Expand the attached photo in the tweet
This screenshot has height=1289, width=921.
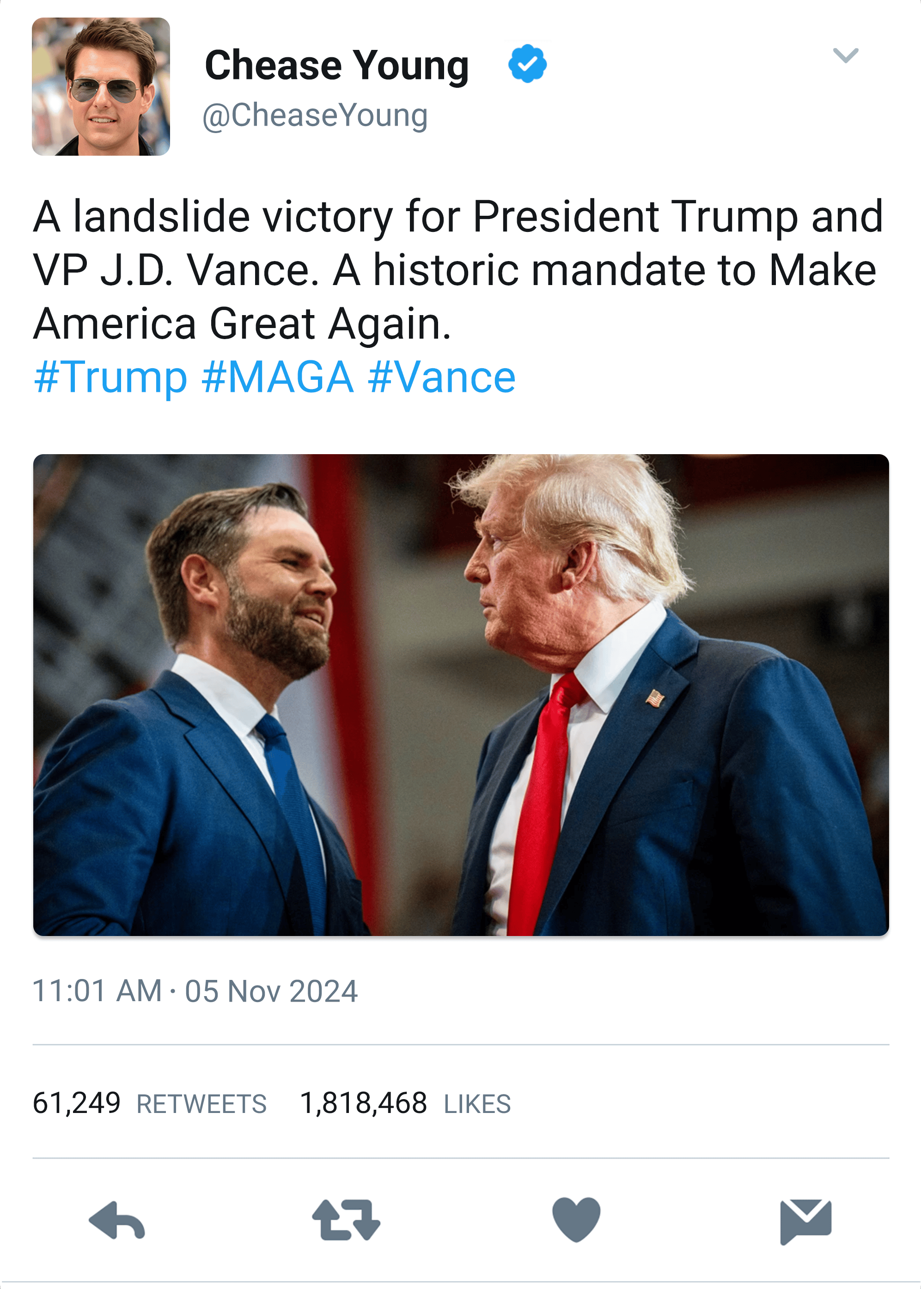pyautogui.click(x=461, y=695)
